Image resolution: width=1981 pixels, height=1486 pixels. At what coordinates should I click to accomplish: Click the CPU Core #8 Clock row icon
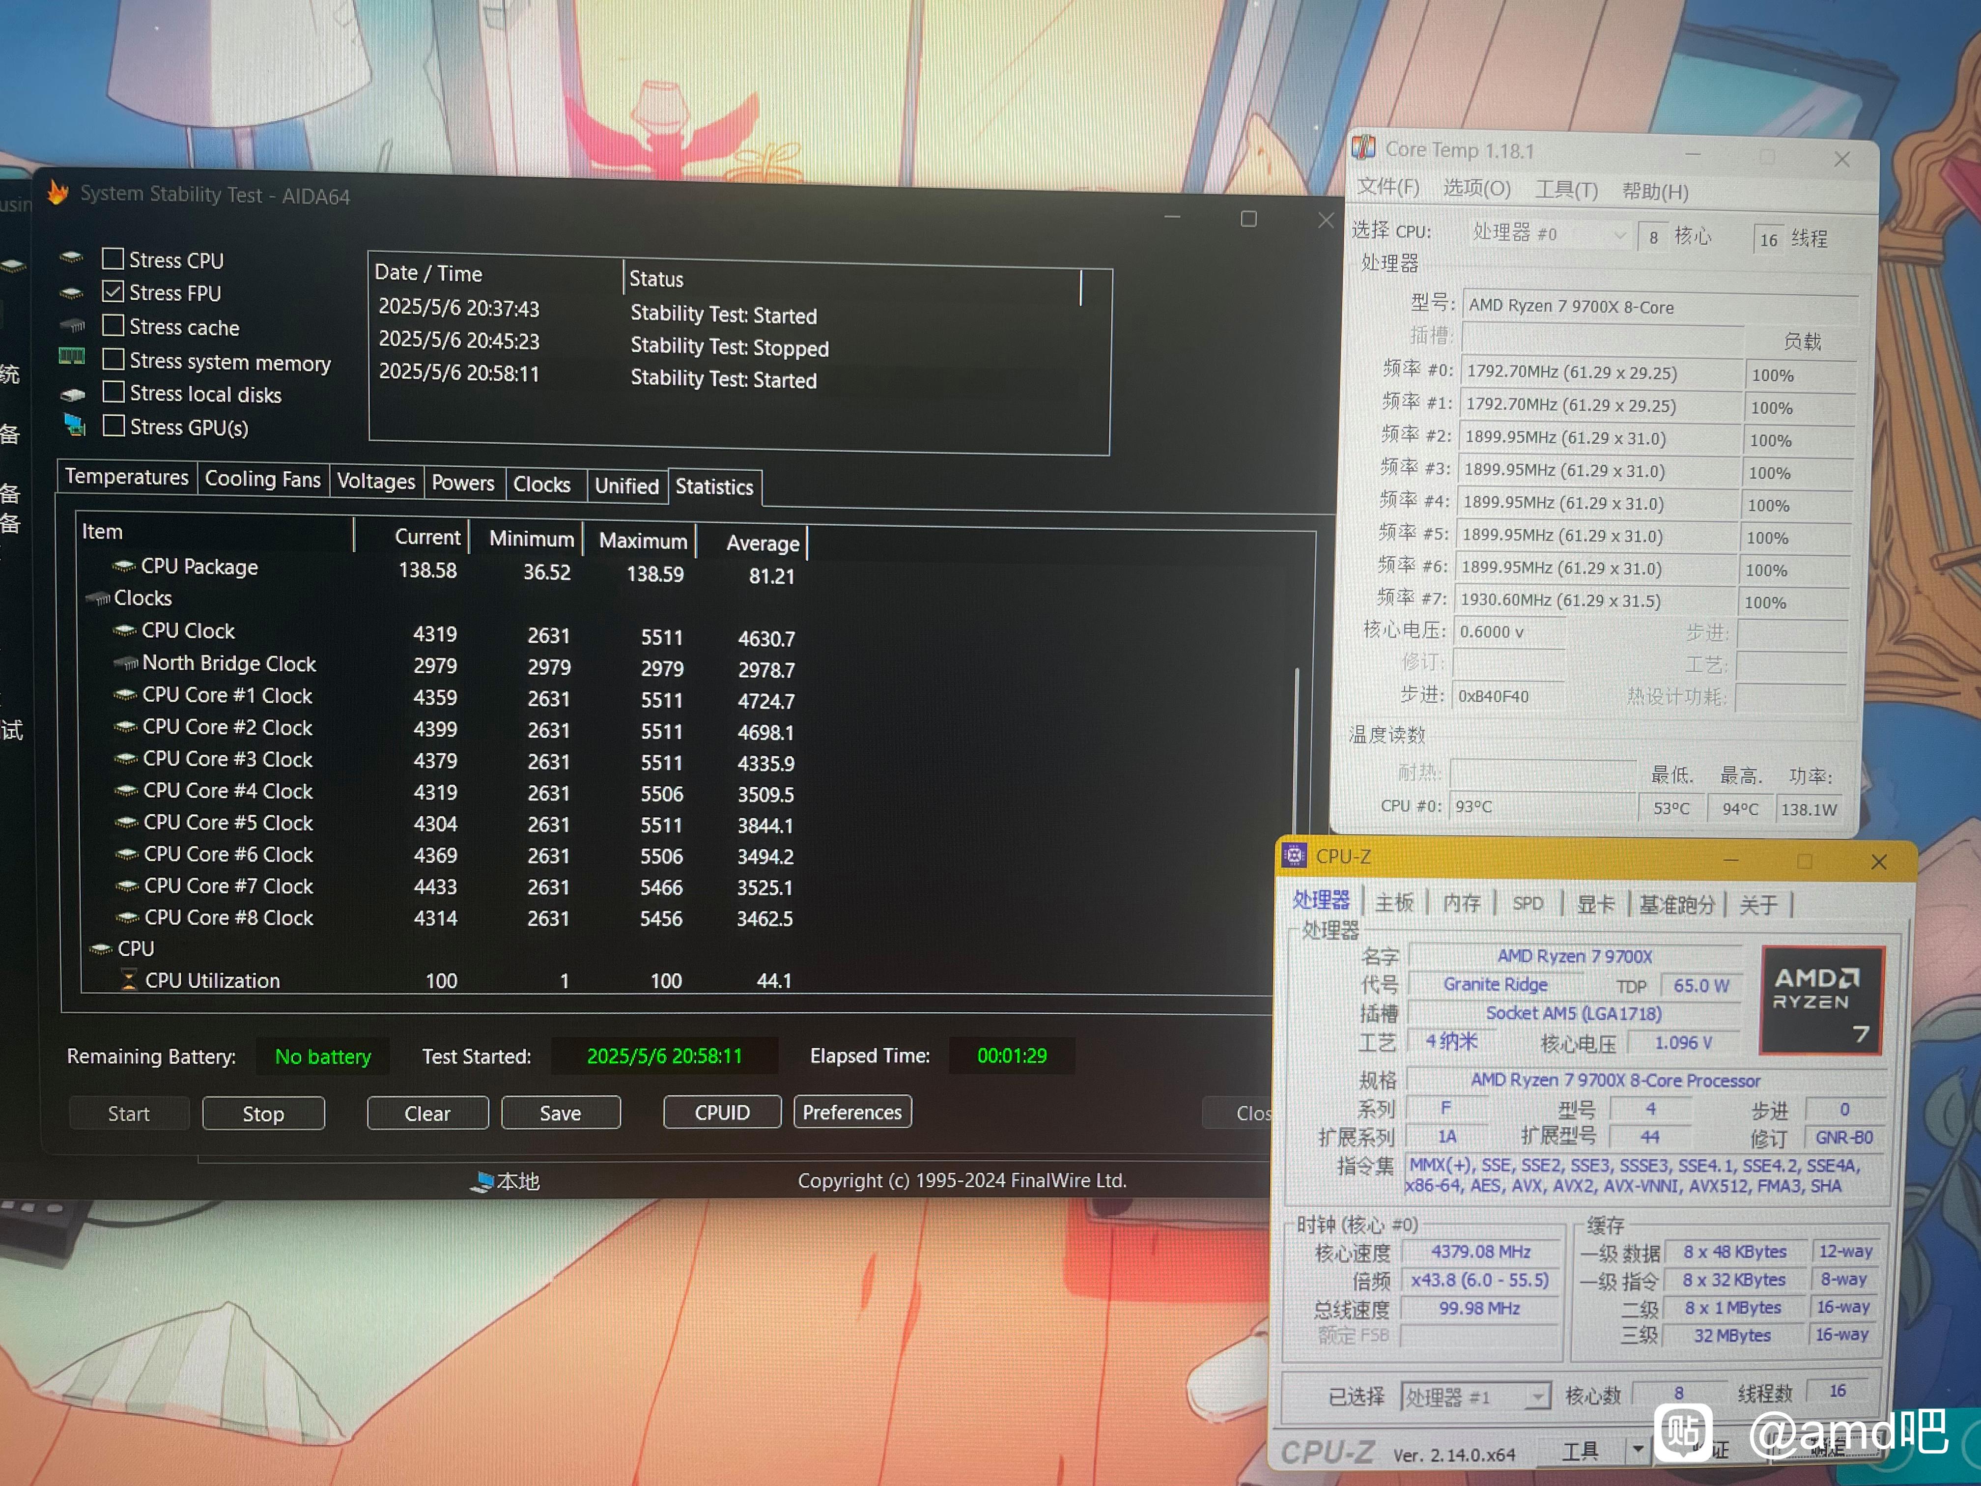(127, 917)
